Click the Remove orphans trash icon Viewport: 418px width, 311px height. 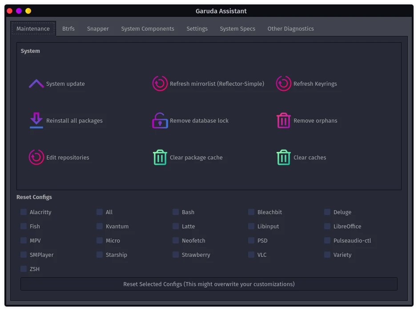[284, 120]
